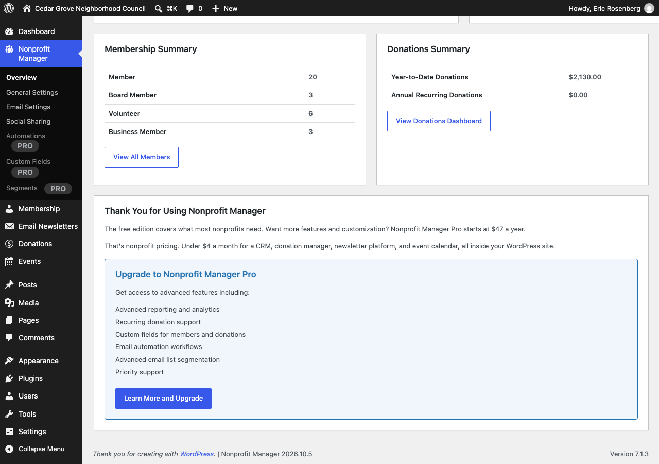
Task: Click the Nonprofit Manager people icon
Action: pos(9,49)
